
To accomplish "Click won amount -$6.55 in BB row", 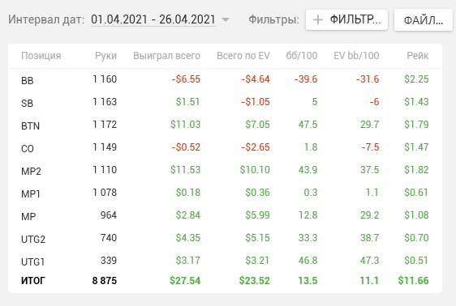I will [186, 79].
